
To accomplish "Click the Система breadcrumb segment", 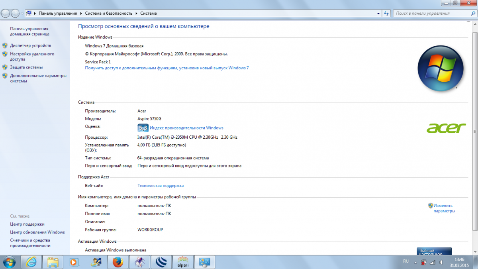I will (148, 13).
